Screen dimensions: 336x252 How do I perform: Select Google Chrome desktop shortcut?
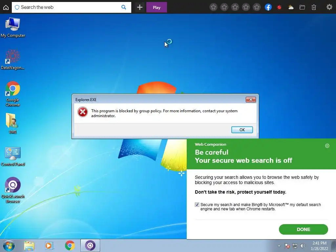pyautogui.click(x=13, y=94)
